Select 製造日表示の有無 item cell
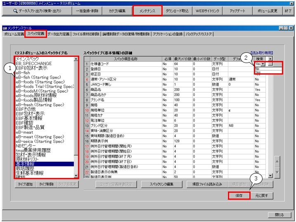The height and width of the screenshot is (222, 296). coord(126,172)
